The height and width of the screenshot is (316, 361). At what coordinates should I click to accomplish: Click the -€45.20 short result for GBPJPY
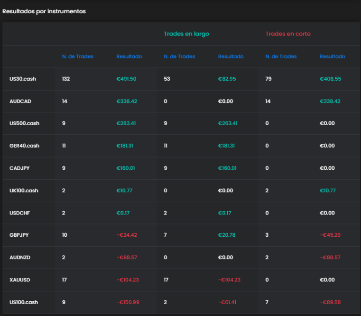coord(330,235)
